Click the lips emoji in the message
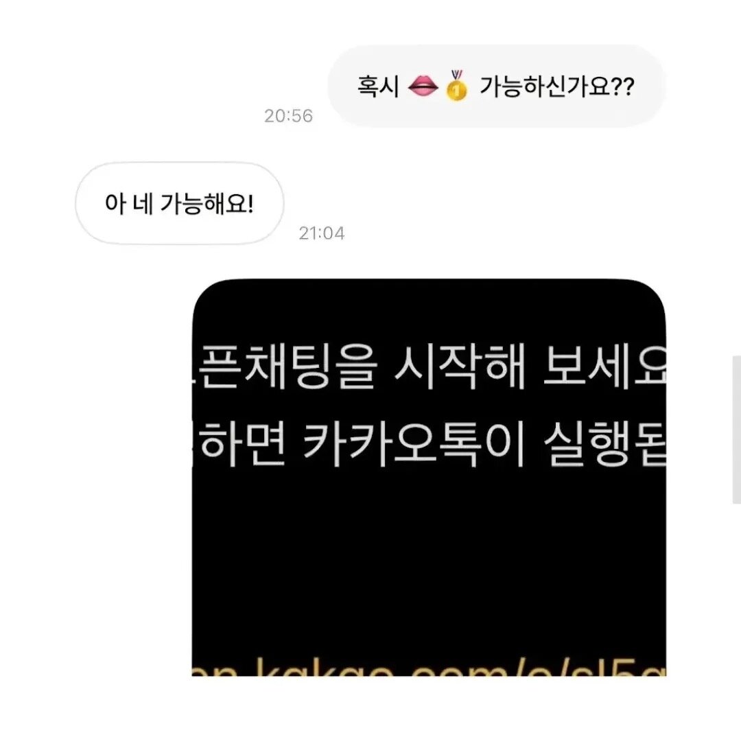This screenshot has width=741, height=735. click(423, 86)
